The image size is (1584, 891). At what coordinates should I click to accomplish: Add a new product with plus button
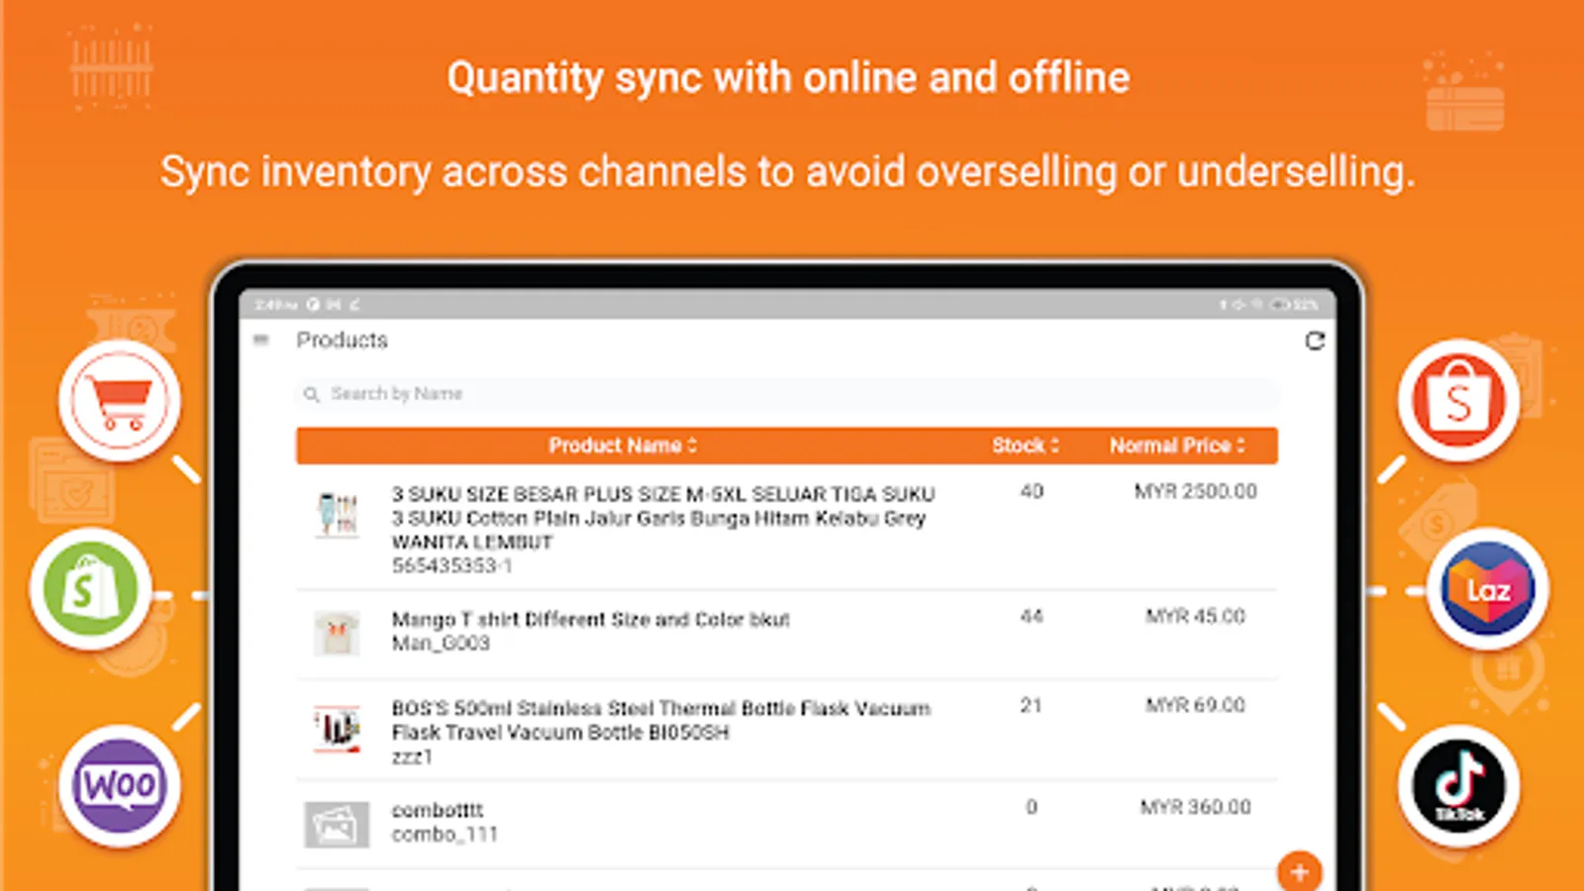(x=1299, y=872)
